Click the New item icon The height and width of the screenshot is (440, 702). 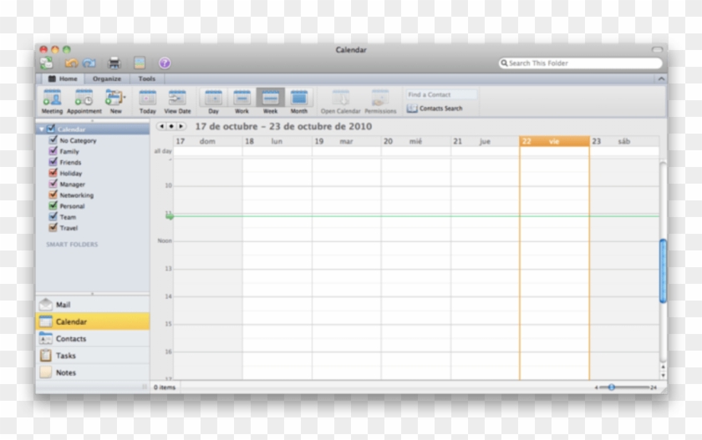(x=114, y=98)
